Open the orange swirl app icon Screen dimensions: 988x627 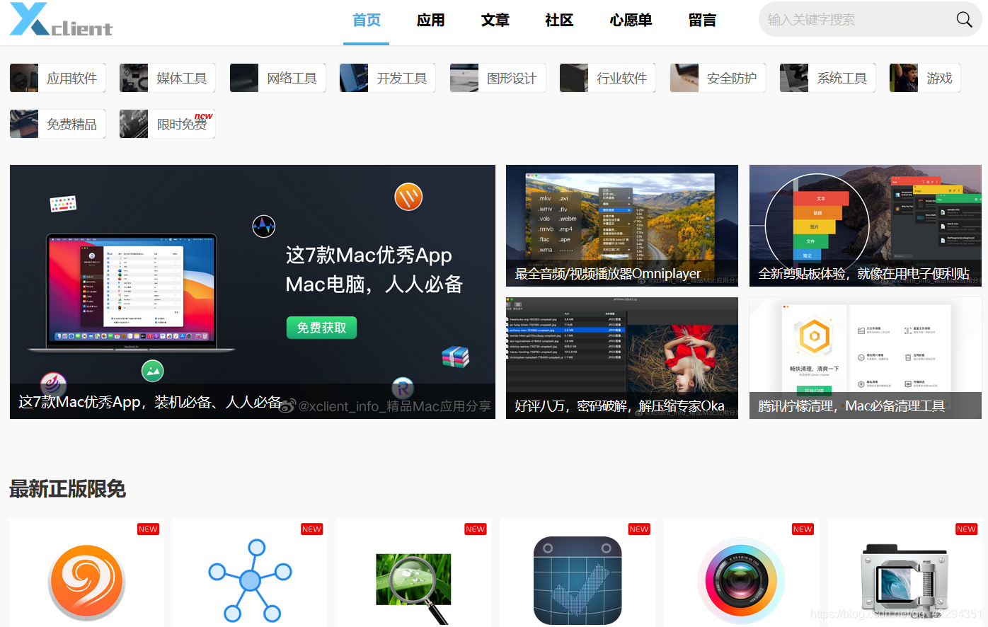coord(87,582)
